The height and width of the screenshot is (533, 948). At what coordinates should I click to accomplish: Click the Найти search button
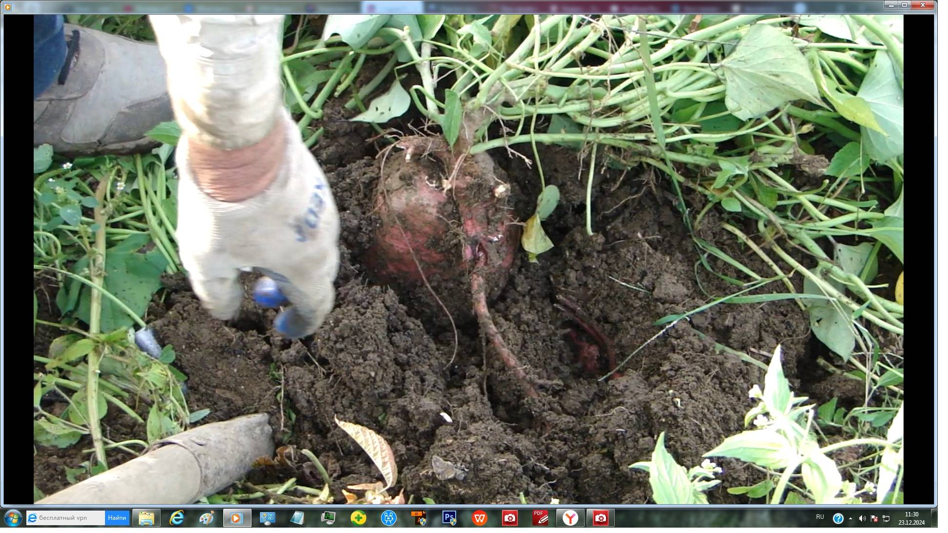point(117,518)
